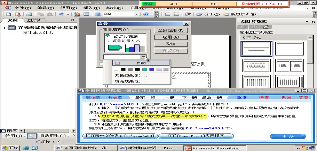Expand toolbar options next to help icon
317x151 pixels.
click(157, 14)
